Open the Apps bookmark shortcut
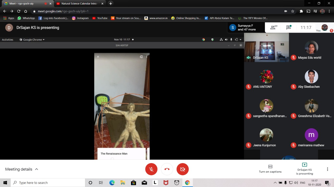 pyautogui.click(x=9, y=18)
